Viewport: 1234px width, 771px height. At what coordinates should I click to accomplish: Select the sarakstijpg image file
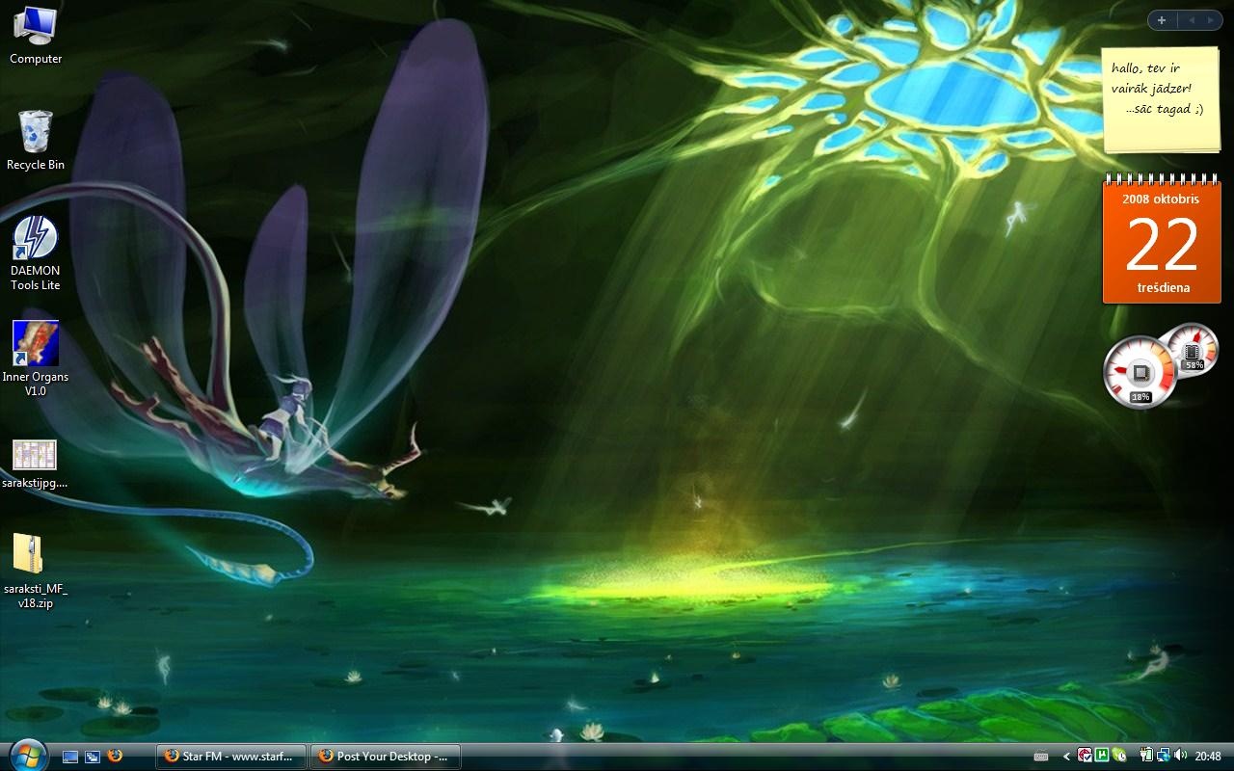36,465
